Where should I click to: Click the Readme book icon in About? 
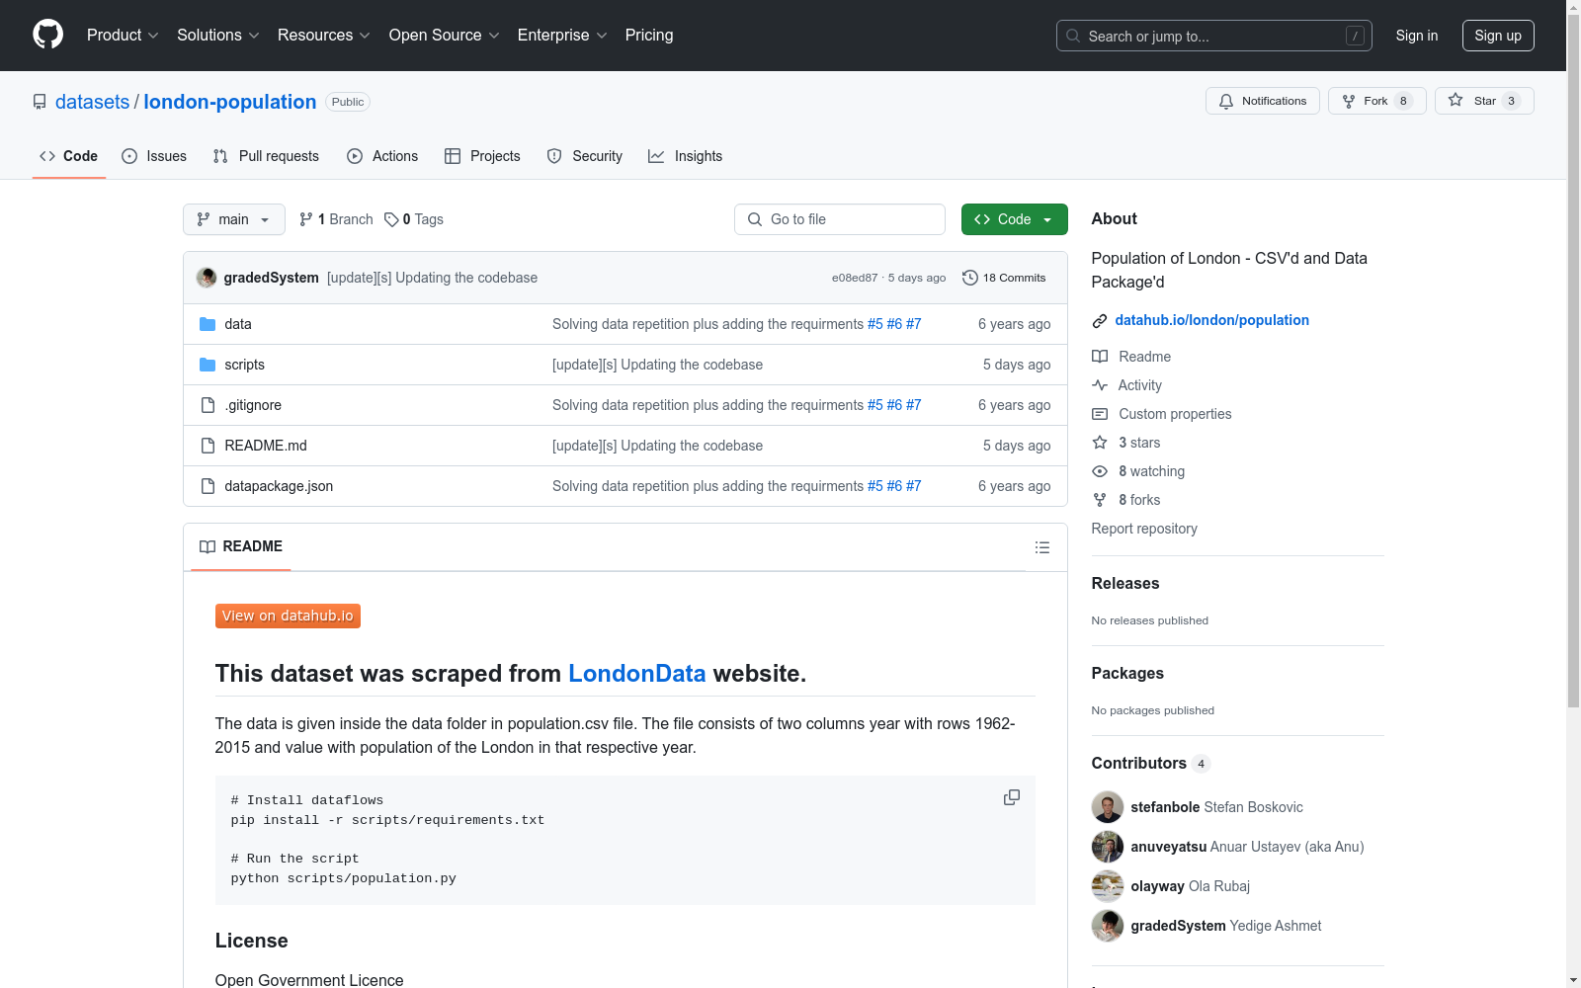(x=1100, y=357)
